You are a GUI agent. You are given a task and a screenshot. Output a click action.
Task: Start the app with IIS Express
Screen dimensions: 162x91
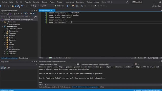click(x=59, y=6)
